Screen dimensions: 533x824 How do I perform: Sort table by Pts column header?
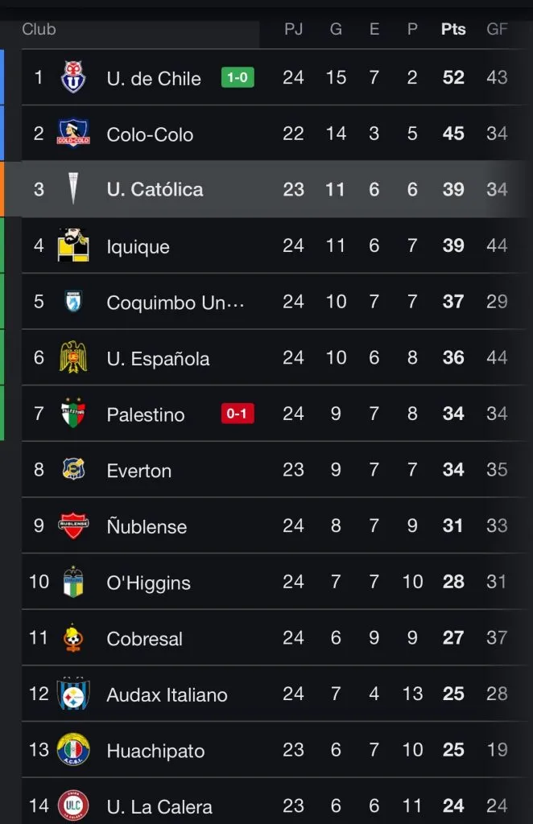(453, 29)
